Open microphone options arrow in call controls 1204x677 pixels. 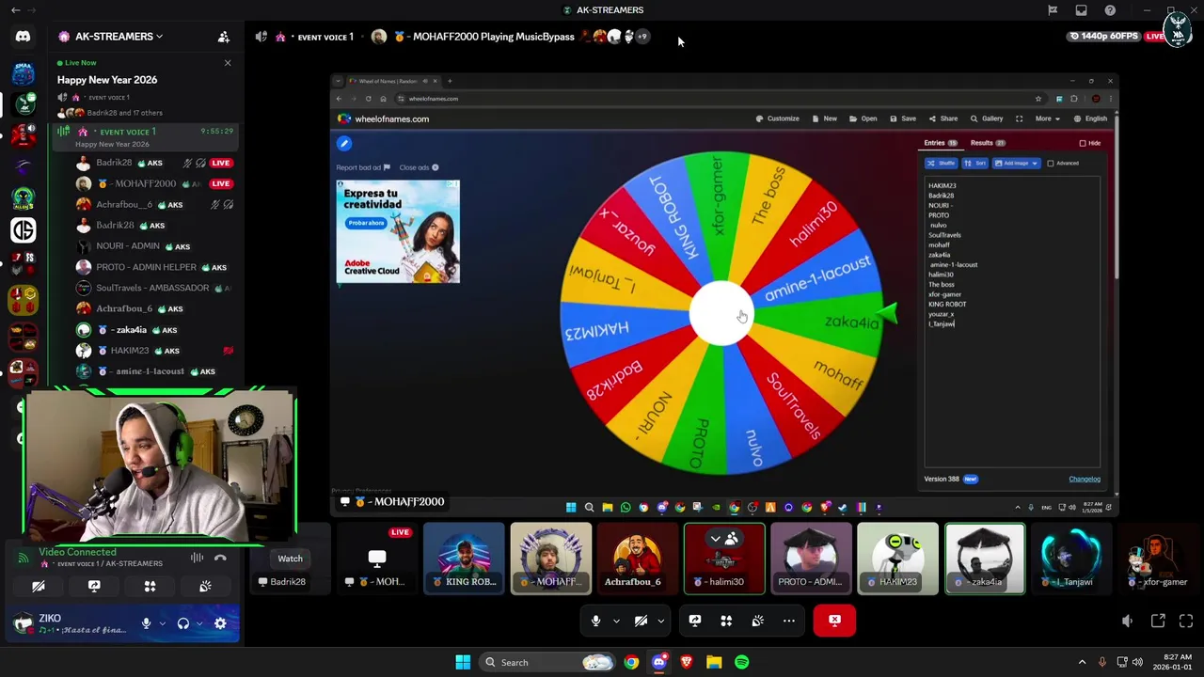[616, 621]
